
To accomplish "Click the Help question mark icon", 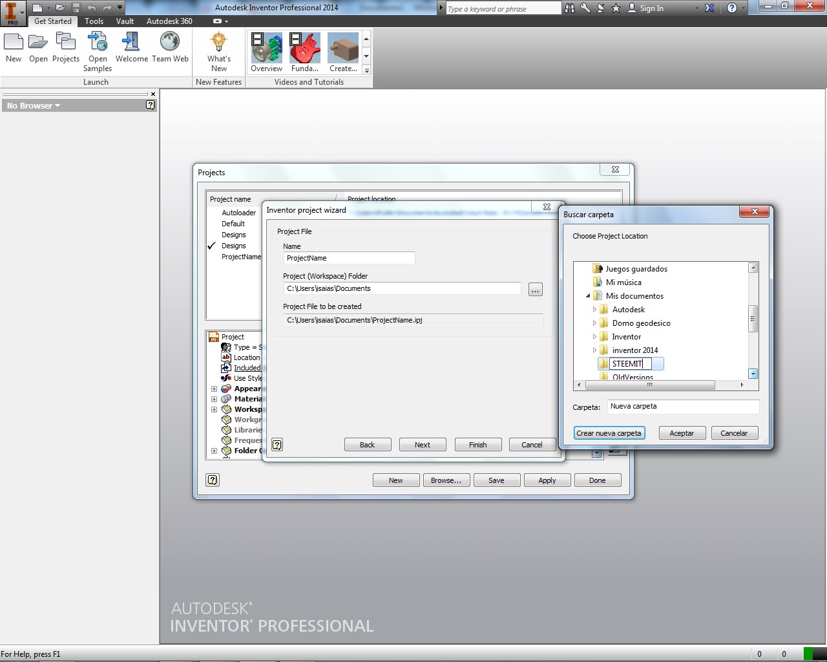I will click(x=732, y=8).
